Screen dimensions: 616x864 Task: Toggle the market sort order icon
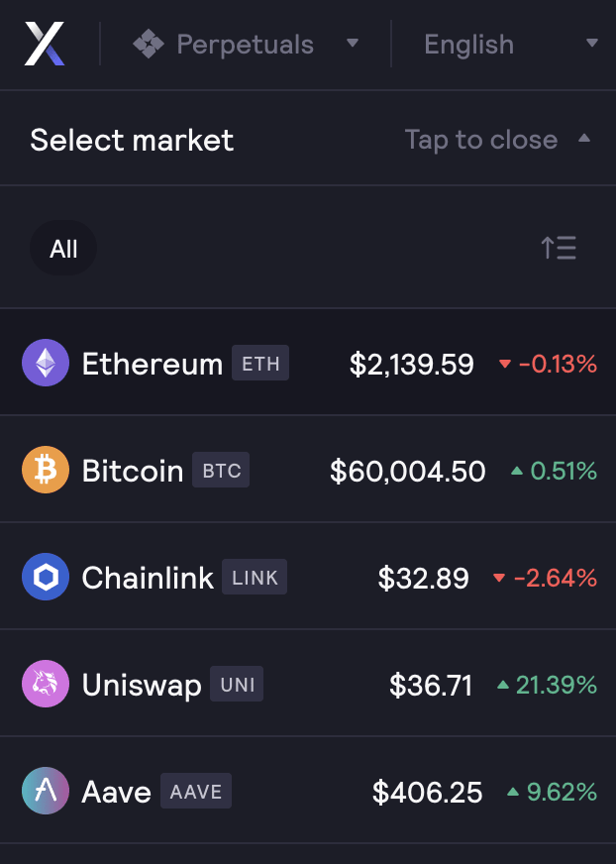click(x=559, y=248)
